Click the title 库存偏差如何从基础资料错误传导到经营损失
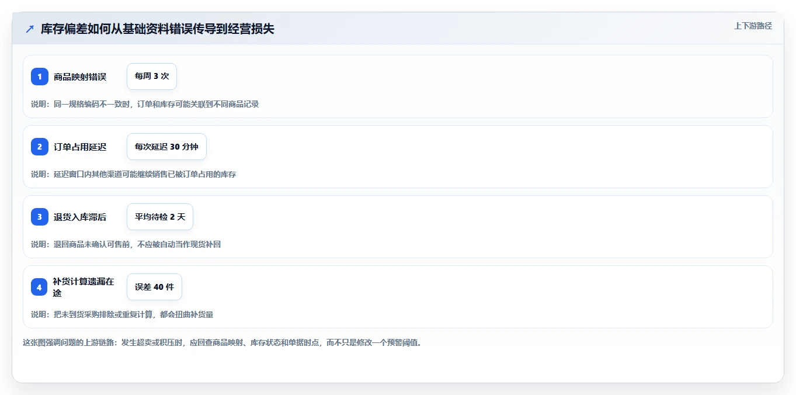Screen dimensions: 796x395 tap(157, 29)
